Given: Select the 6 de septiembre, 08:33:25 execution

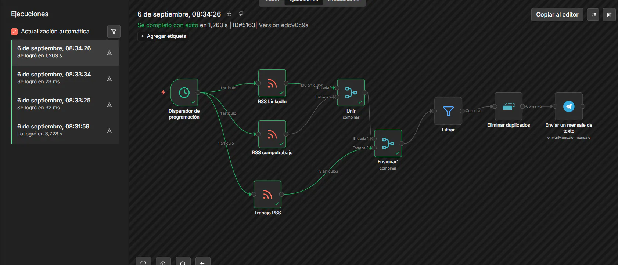Looking at the screenshot, I should pos(66,105).
